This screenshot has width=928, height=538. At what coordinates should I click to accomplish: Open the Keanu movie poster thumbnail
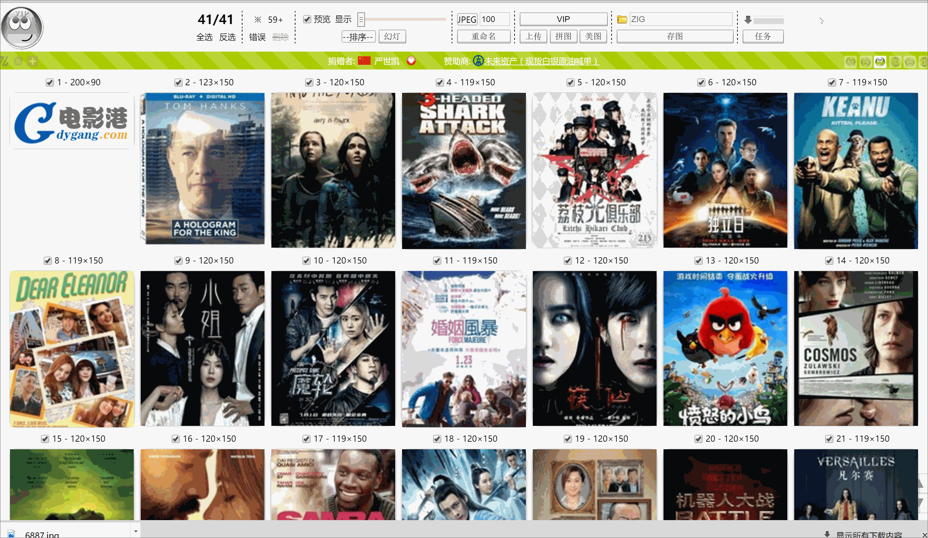[x=856, y=171]
